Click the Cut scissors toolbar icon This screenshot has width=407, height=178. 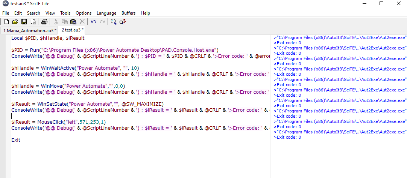point(56,22)
